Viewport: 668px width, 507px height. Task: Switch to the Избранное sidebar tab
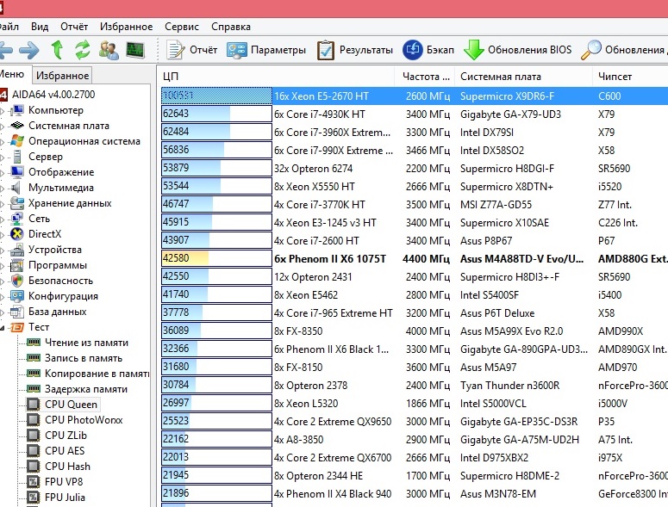(63, 76)
